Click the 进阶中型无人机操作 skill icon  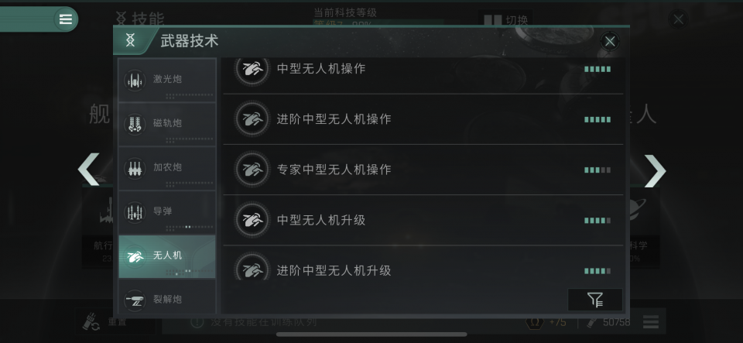point(252,119)
